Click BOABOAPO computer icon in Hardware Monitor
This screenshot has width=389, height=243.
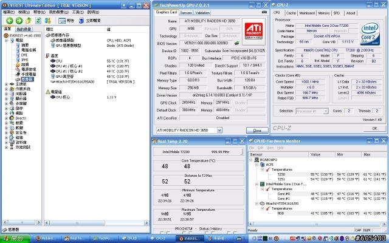(x=256, y=160)
